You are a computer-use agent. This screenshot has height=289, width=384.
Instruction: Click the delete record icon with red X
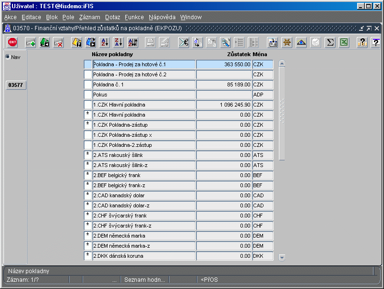tap(59, 42)
